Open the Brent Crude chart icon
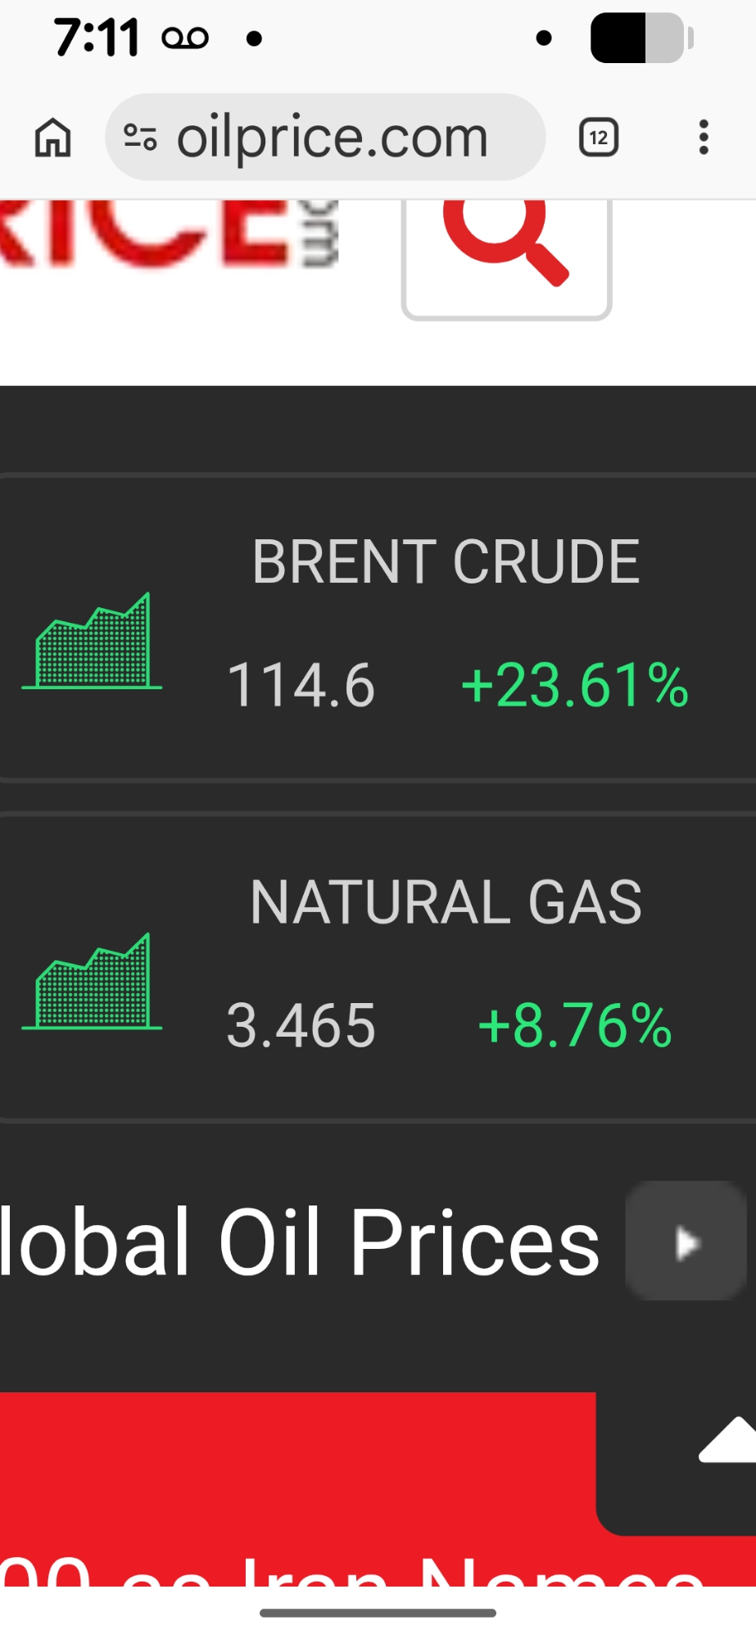Viewport: 756px width, 1639px height. 93,641
